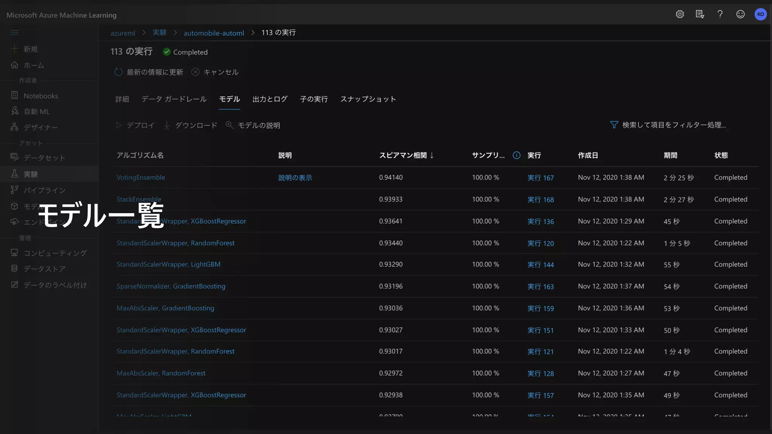Click the help question mark icon

tap(720, 14)
